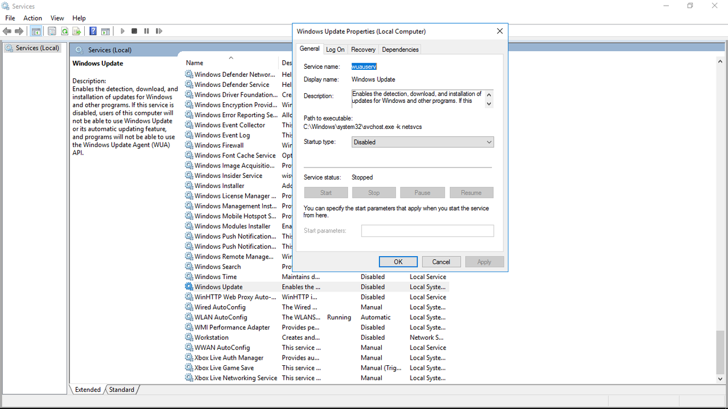Click the services list vertical scrollbar thumb

(720, 352)
